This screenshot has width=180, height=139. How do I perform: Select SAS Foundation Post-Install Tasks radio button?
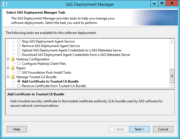(x=19, y=73)
